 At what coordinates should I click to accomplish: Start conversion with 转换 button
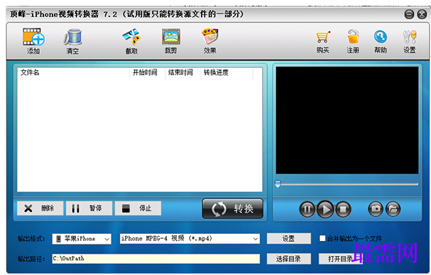point(233,209)
